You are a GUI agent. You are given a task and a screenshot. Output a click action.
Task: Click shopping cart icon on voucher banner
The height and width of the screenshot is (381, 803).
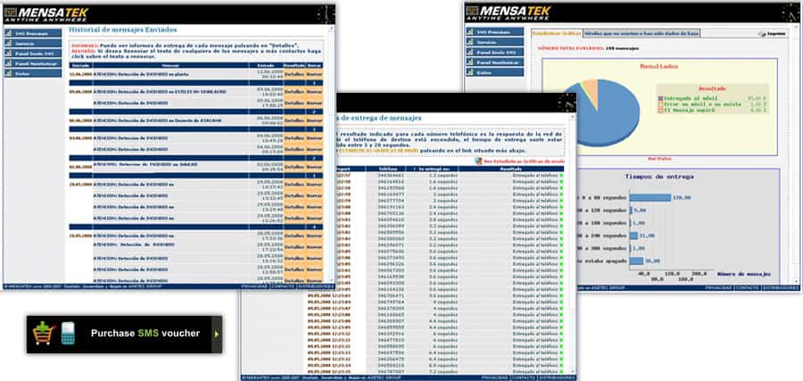[44, 334]
